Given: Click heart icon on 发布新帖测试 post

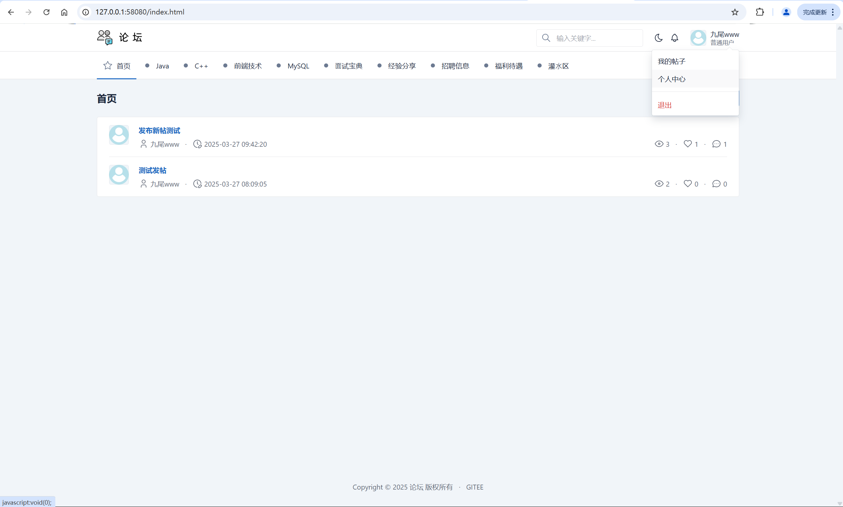Looking at the screenshot, I should click(x=688, y=144).
